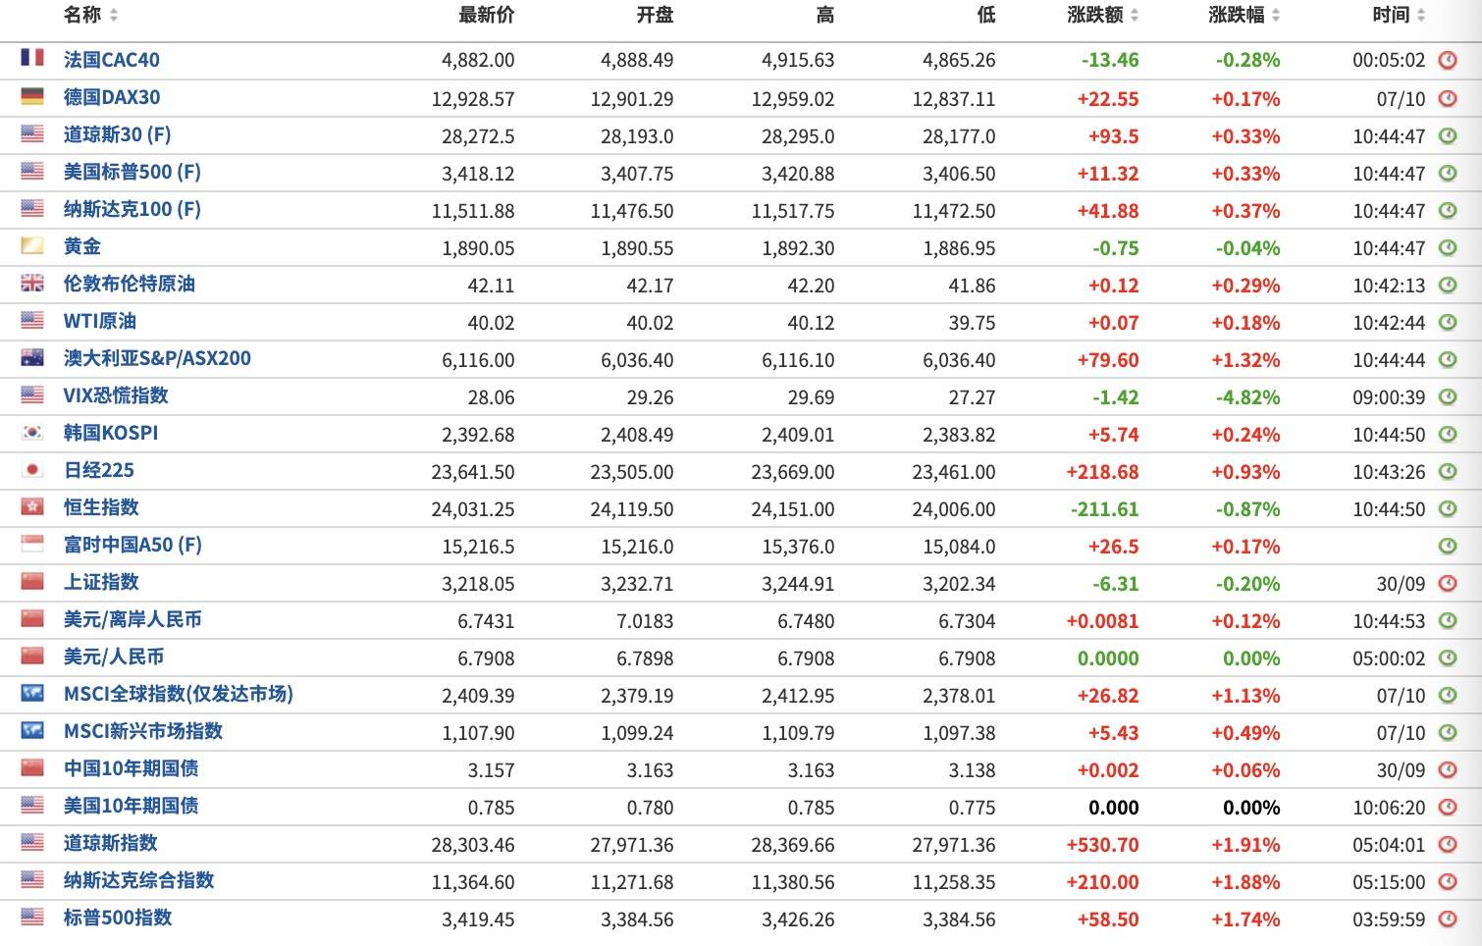Screen dimensions: 1482x946
Task: Click the green clock icon for 伦敦布伦特原油
Action: [1448, 285]
